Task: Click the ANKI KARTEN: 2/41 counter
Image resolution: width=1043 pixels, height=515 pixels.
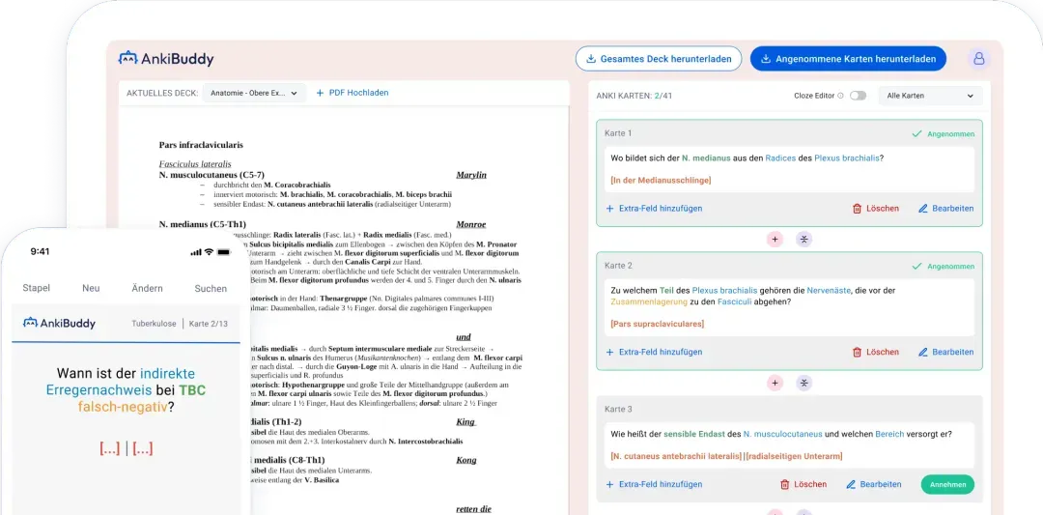Action: pyautogui.click(x=634, y=96)
